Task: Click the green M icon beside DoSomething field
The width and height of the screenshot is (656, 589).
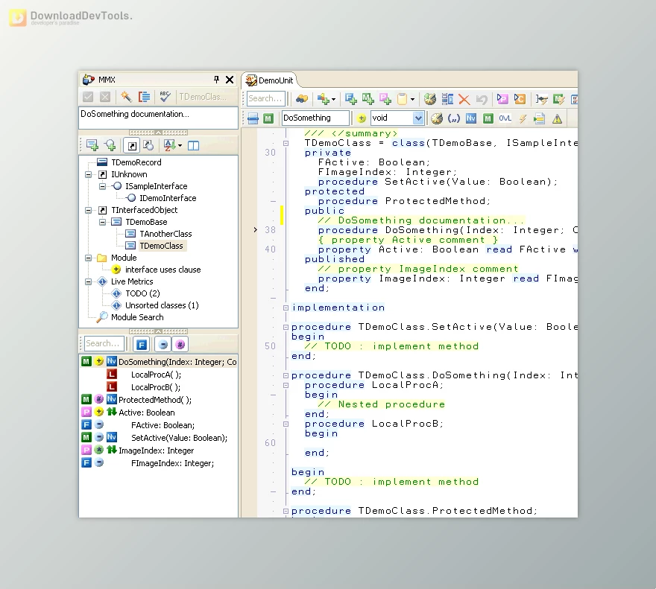Action: click(x=268, y=118)
